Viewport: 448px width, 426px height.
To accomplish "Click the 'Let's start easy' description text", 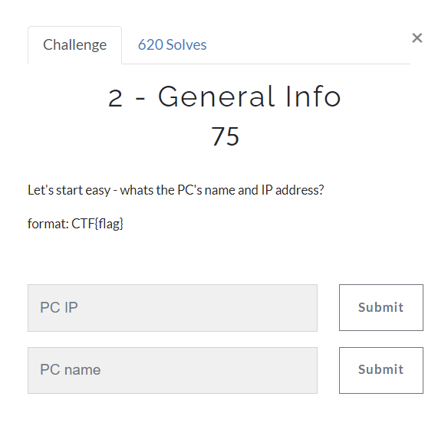I will [69, 190].
